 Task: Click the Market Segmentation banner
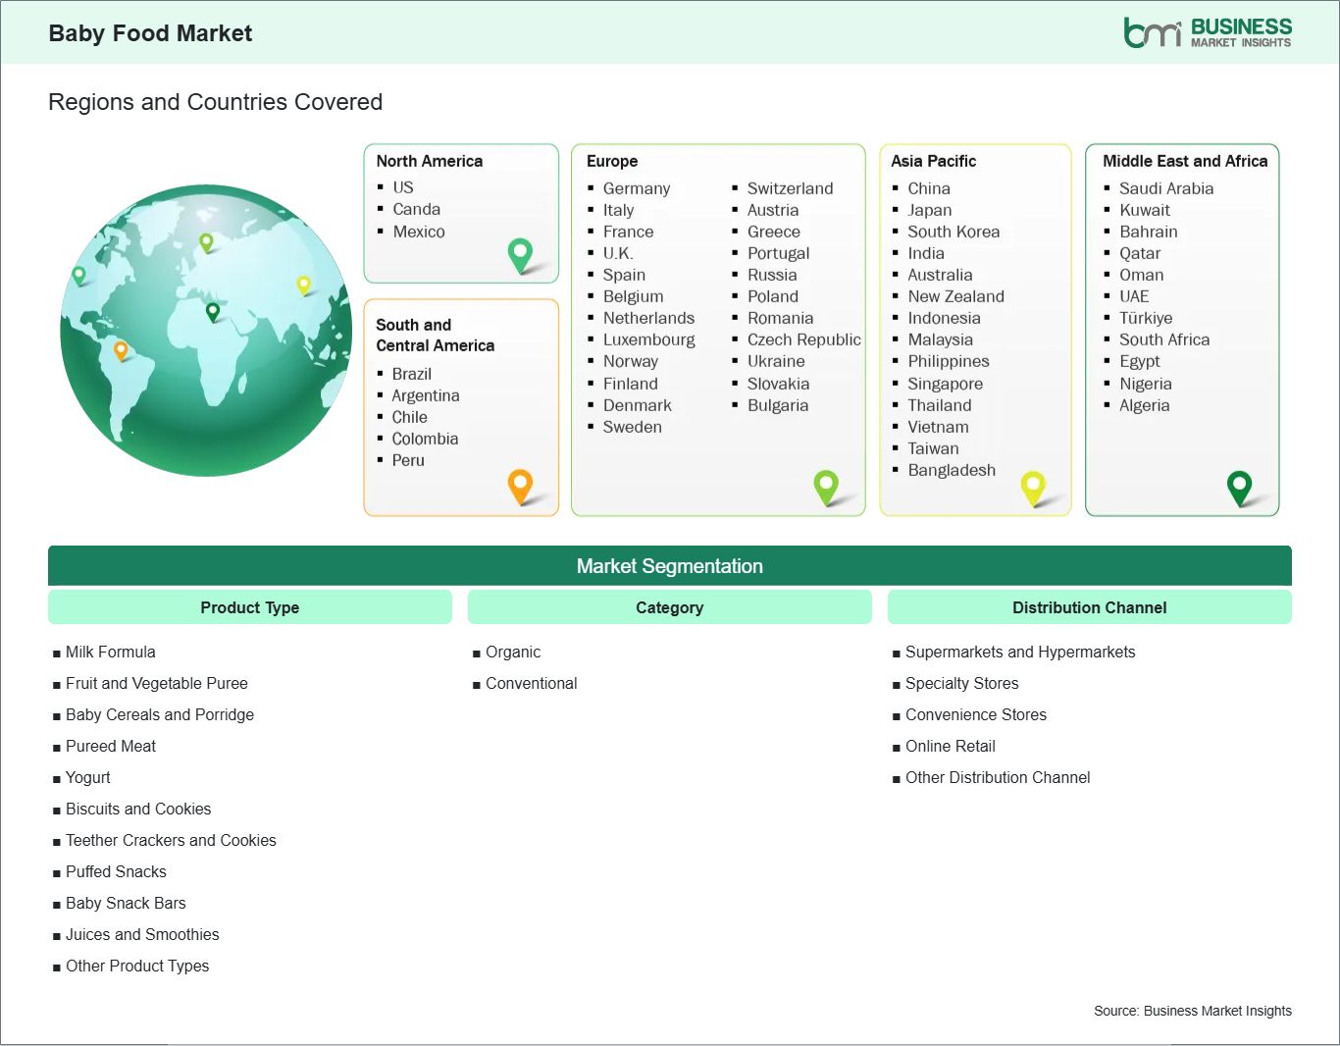669,566
